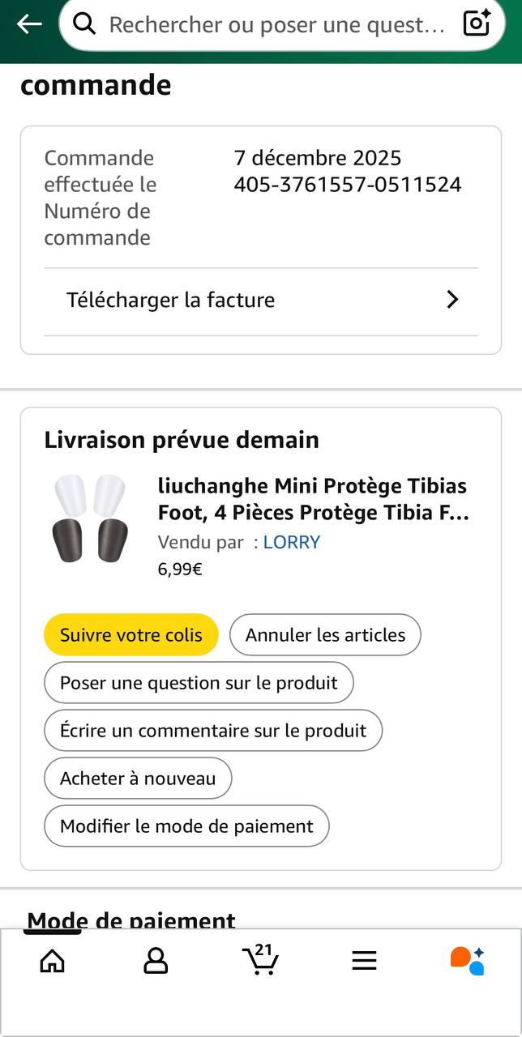
Task: Go to Home tab icon
Action: click(x=52, y=961)
